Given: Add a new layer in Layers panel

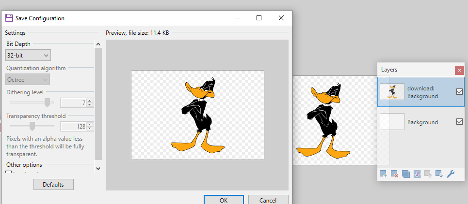Looking at the screenshot, I should tap(383, 174).
